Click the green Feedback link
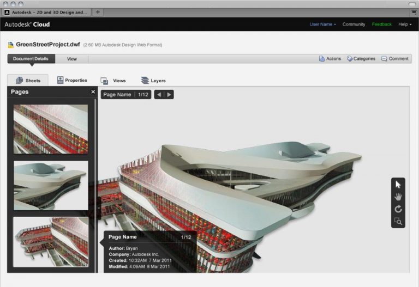419x287 pixels. [x=381, y=25]
